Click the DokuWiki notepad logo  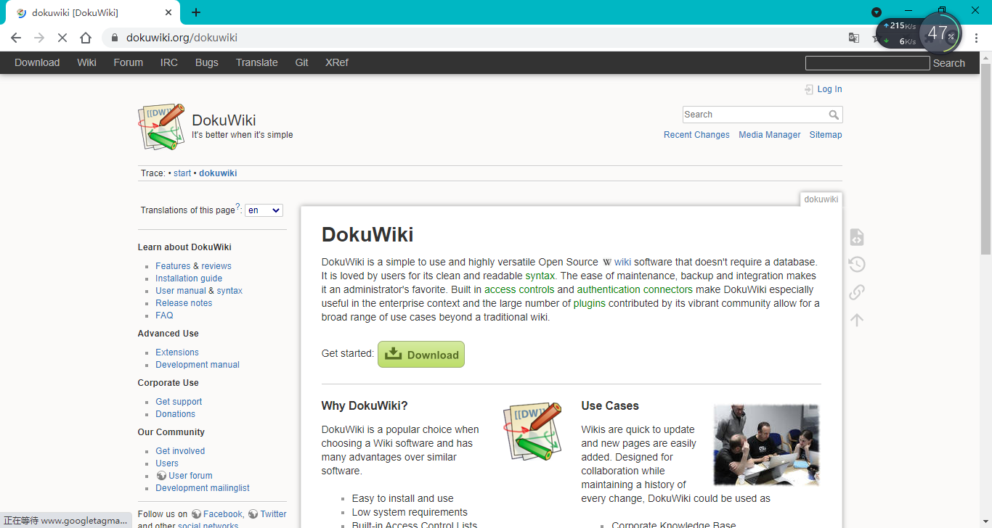pyautogui.click(x=160, y=126)
